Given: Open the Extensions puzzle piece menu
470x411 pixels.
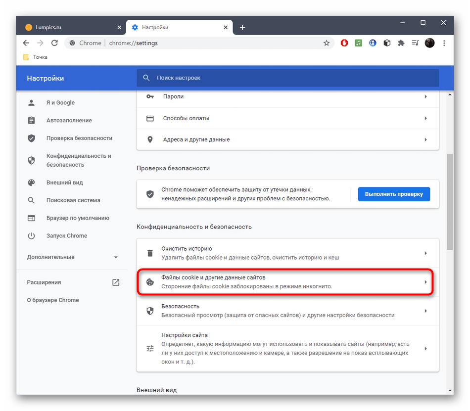Looking at the screenshot, I should point(401,43).
